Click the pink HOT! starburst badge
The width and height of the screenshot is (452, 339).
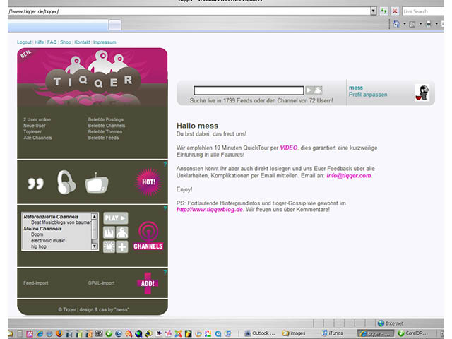pyautogui.click(x=148, y=182)
